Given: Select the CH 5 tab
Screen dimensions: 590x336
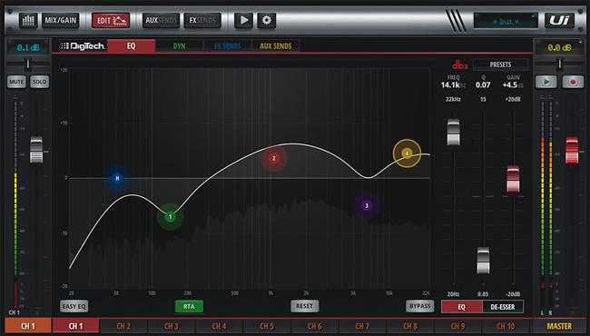Looking at the screenshot, I should (x=267, y=326).
